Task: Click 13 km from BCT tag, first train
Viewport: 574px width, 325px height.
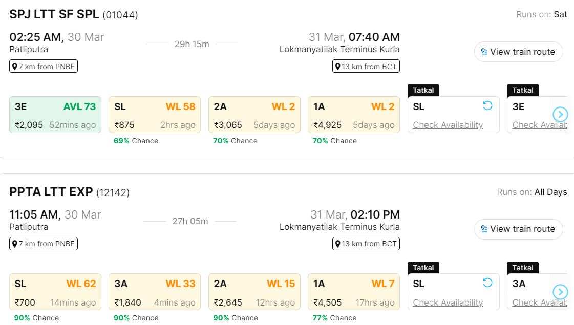Action: click(366, 67)
